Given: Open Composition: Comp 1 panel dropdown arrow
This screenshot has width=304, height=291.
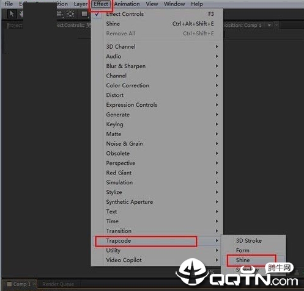Looking at the screenshot, I should pyautogui.click(x=269, y=26).
